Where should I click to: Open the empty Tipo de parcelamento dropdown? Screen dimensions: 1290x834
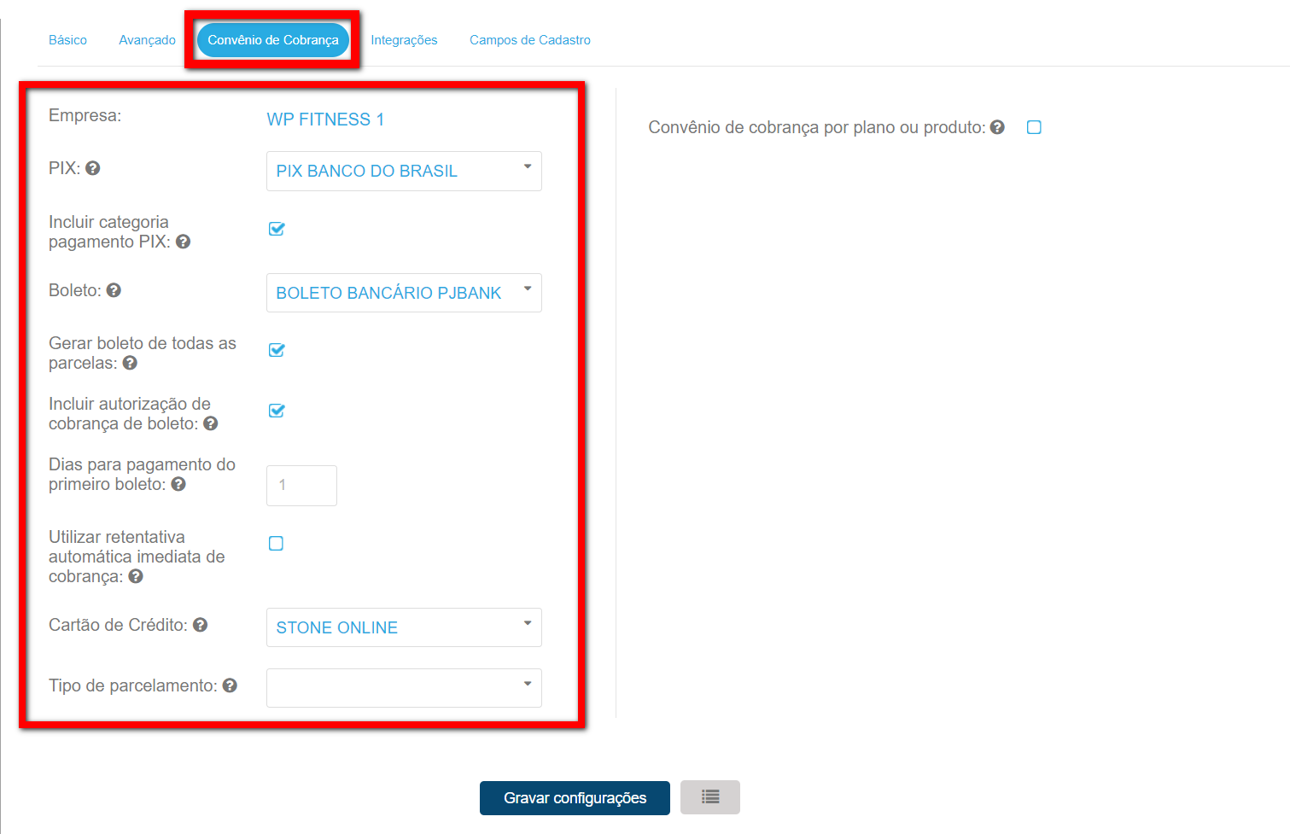[x=404, y=688]
